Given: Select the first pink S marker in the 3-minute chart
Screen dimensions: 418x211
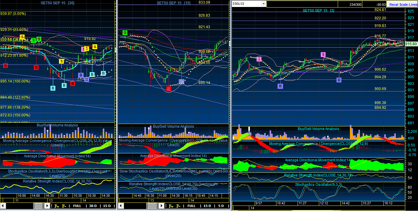Looking at the screenshot, I should [x=259, y=59].
